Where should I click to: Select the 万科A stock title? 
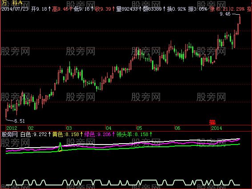pyautogui.click(x=12, y=3)
